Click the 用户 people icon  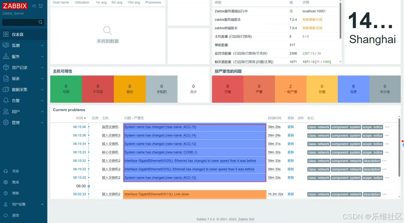click(6, 112)
